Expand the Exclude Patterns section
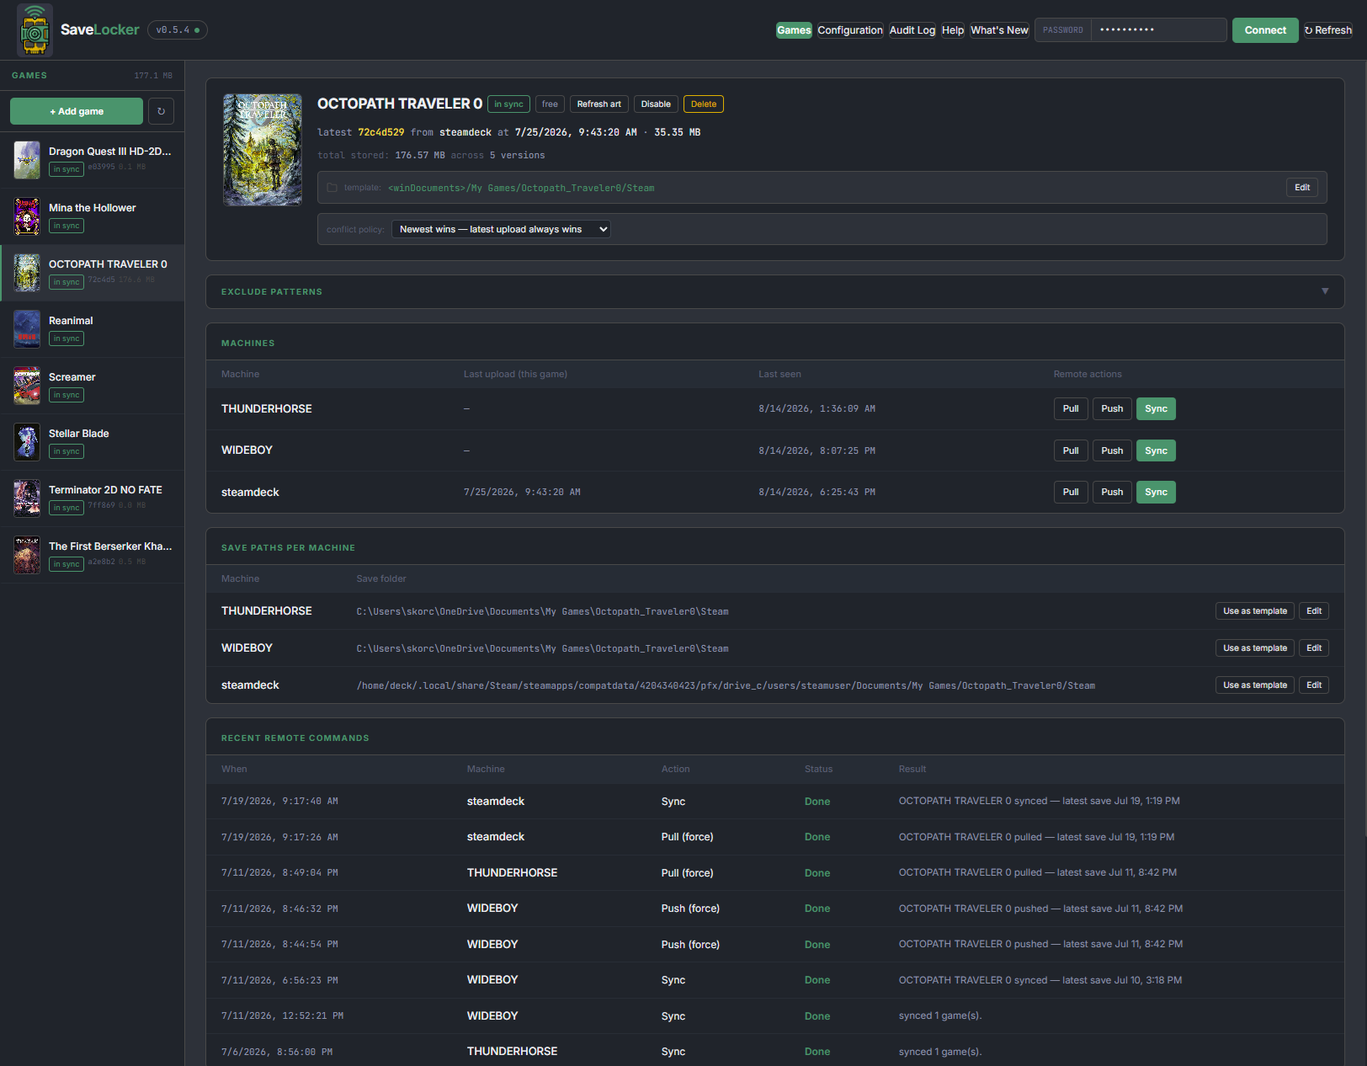Viewport: 1367px width, 1066px height. click(774, 291)
